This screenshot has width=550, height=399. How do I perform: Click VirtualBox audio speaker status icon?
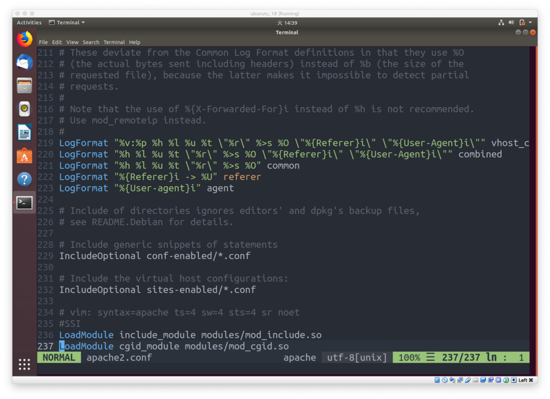452,380
